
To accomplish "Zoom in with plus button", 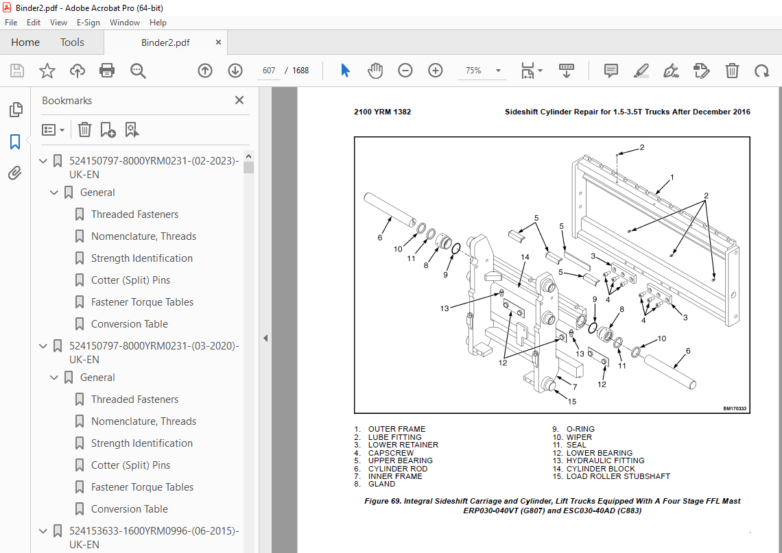I will (x=436, y=71).
